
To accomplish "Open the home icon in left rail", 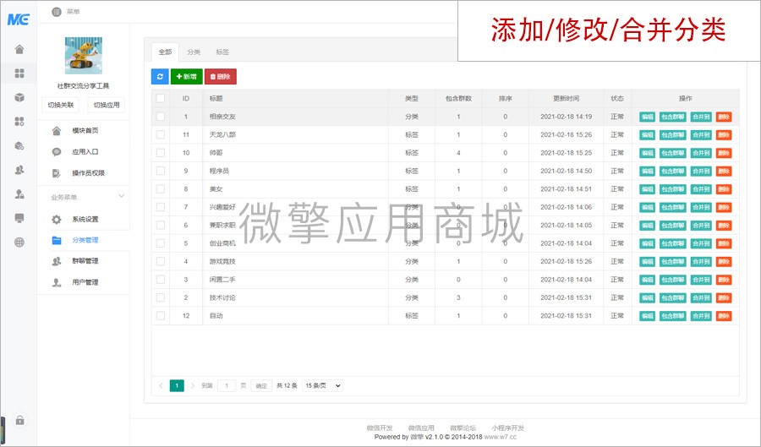I will point(19,49).
